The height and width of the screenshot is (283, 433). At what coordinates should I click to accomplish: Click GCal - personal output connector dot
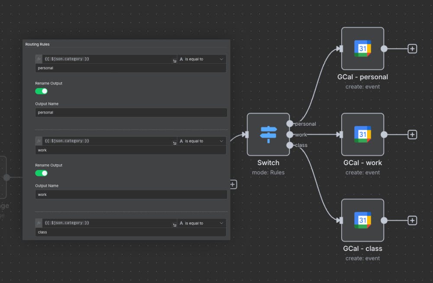pyautogui.click(x=384, y=49)
